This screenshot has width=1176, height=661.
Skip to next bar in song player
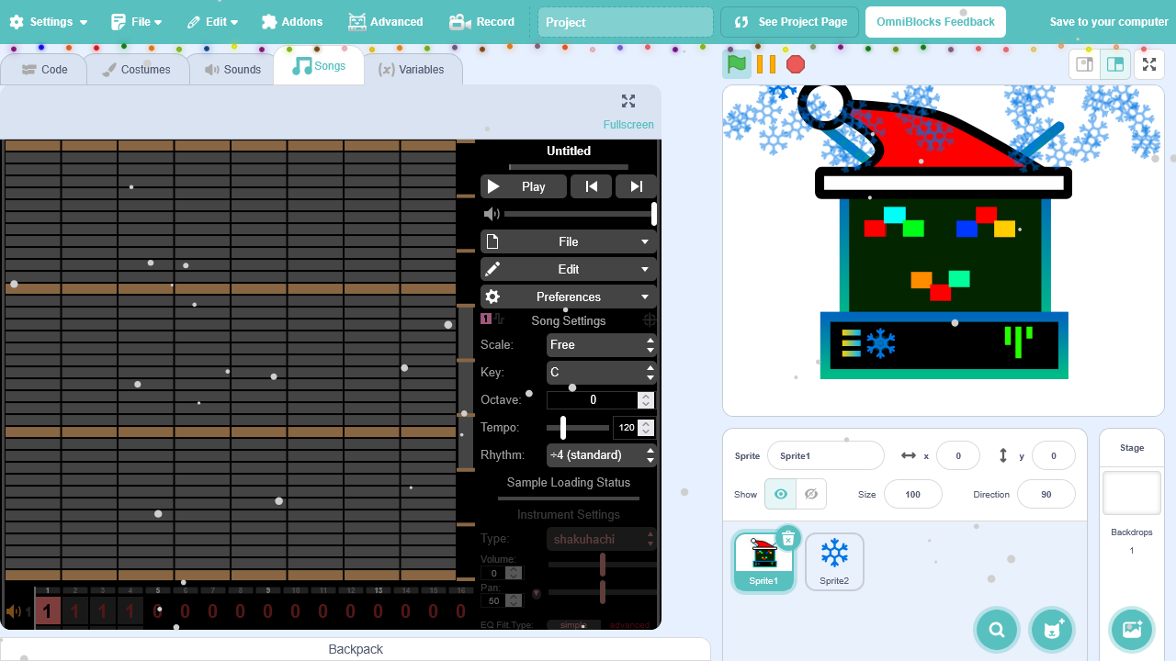click(x=636, y=186)
